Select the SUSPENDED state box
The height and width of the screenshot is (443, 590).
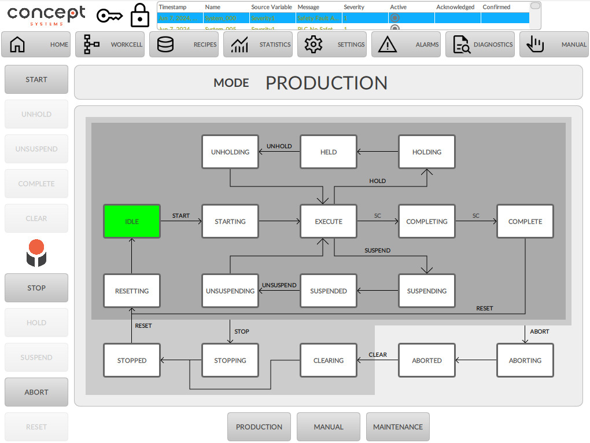click(x=329, y=291)
